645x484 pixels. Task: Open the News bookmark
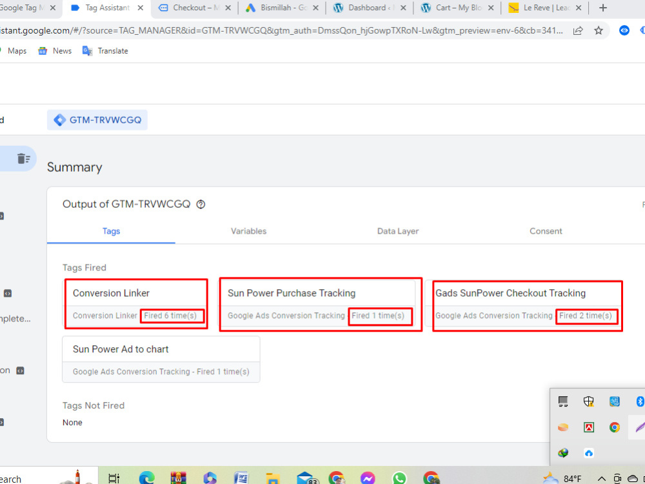point(55,51)
